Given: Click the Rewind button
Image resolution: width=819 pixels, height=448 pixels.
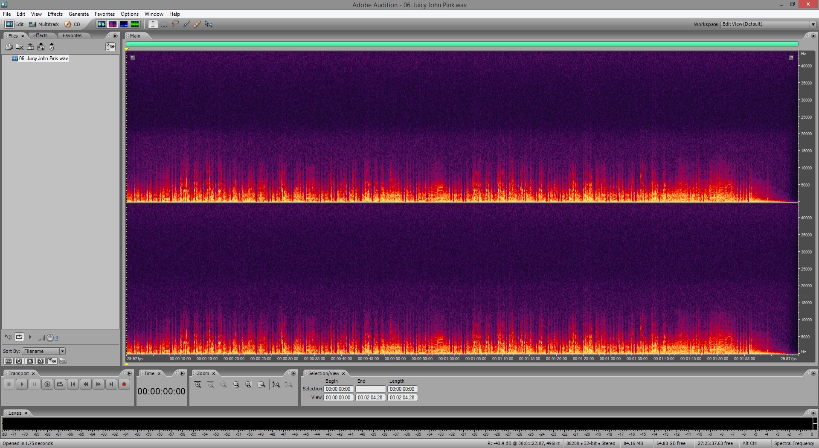Looking at the screenshot, I should point(85,384).
